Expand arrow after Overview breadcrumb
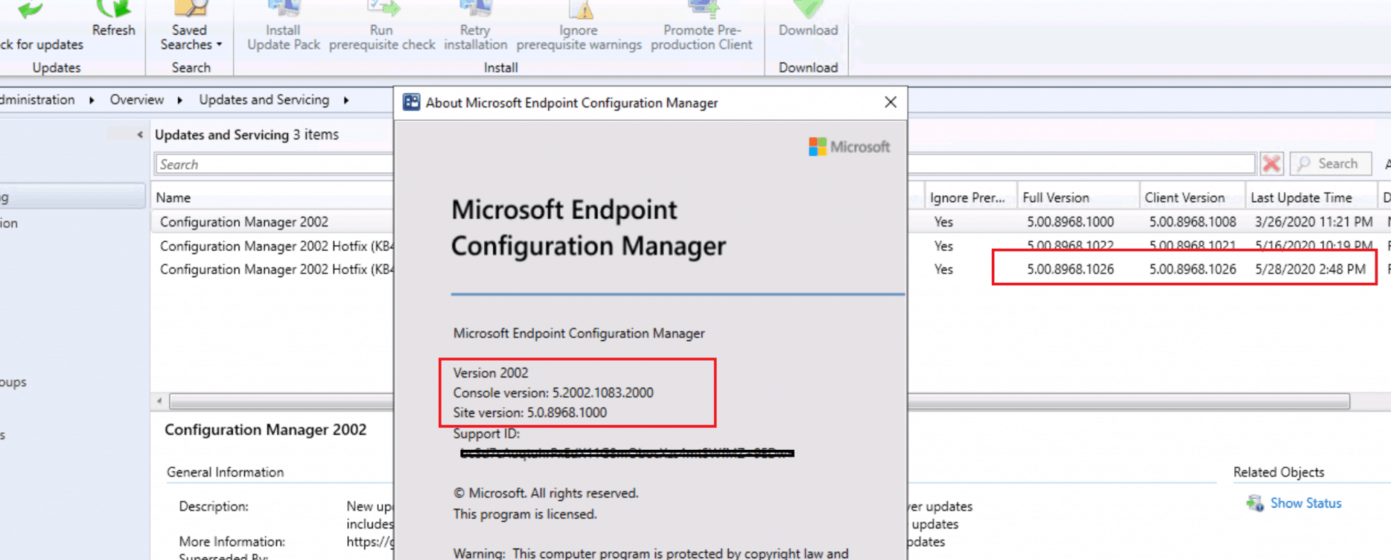 [x=180, y=100]
